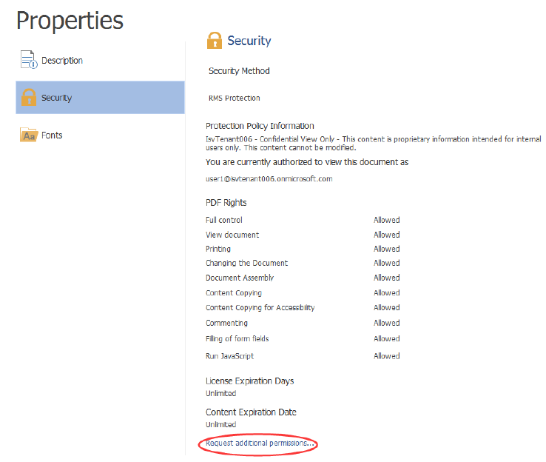Click the user1 email address text
The width and height of the screenshot is (546, 462).
point(269,178)
